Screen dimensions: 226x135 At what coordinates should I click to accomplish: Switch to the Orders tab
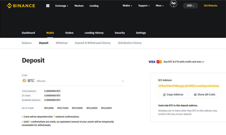69,33
